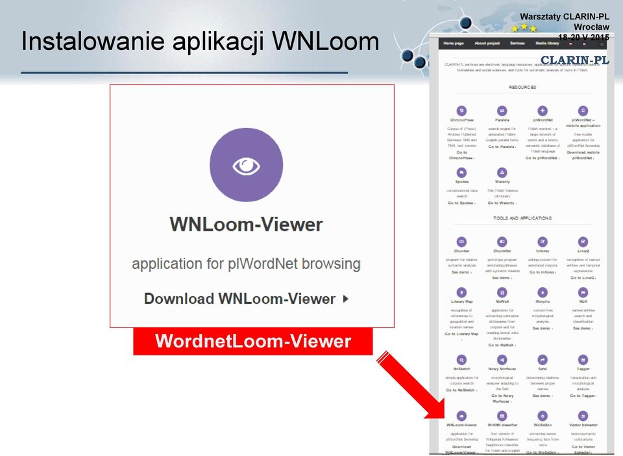Open See demo under ChunkRel
Image resolution: width=623 pixels, height=456 pixels.
502,278
